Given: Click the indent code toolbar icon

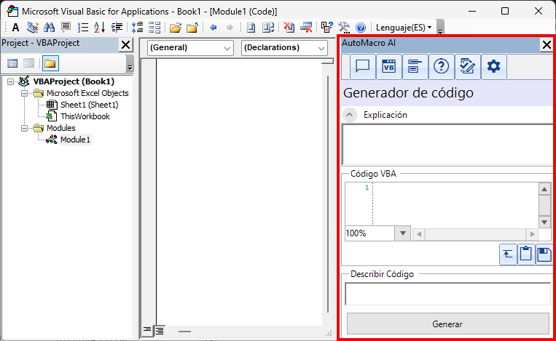Looking at the screenshot, I should coord(117,27).
